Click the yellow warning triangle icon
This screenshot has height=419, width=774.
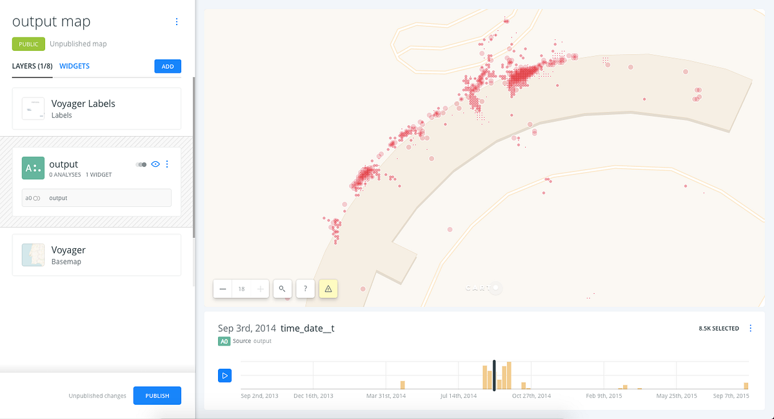coord(328,288)
